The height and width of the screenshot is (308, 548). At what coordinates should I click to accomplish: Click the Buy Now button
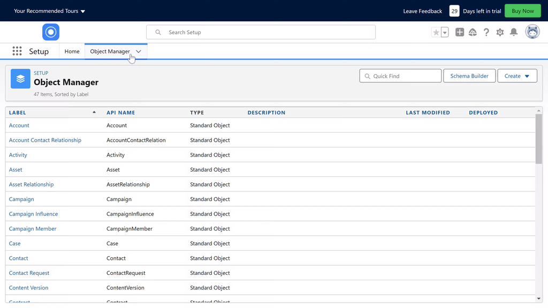tap(522, 11)
